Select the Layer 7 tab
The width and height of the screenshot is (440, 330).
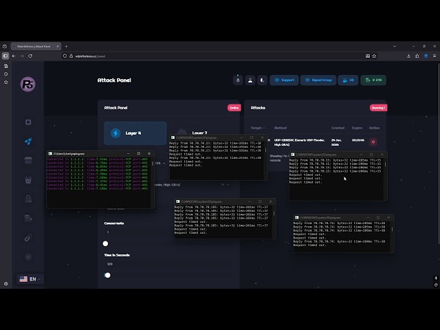click(199, 133)
